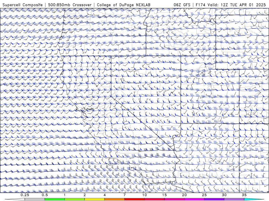Click the "10" legend value

click(145, 195)
